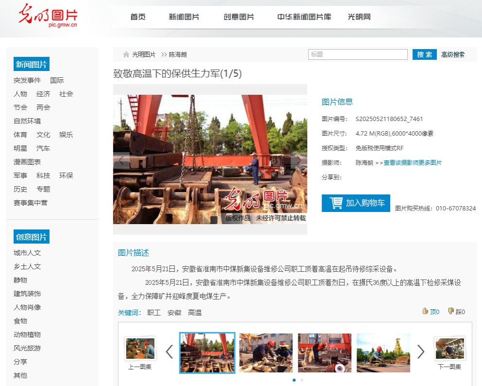Open 风光旅游 creative category
Image resolution: width=482 pixels, height=386 pixels.
coord(27,348)
